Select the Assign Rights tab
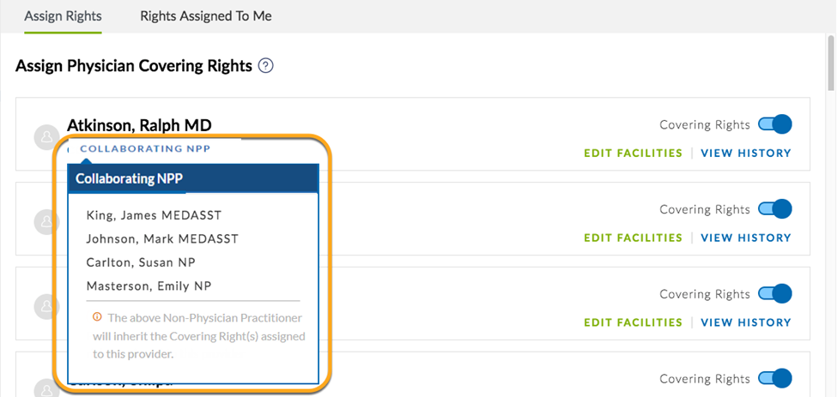 click(x=63, y=16)
